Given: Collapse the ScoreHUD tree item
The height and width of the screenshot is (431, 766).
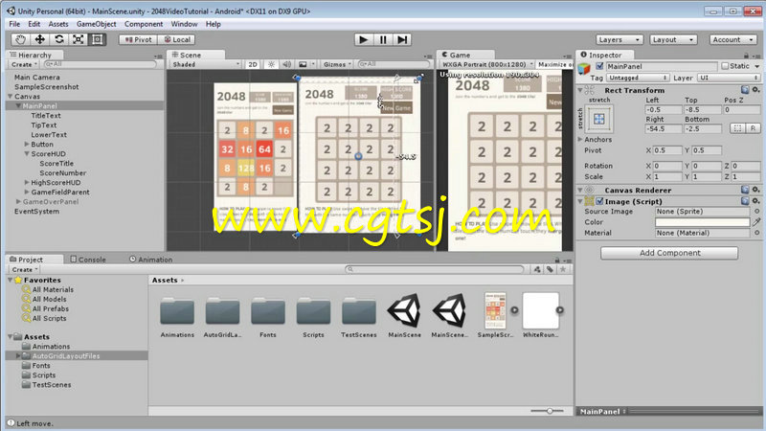Looking at the screenshot, I should click(27, 153).
